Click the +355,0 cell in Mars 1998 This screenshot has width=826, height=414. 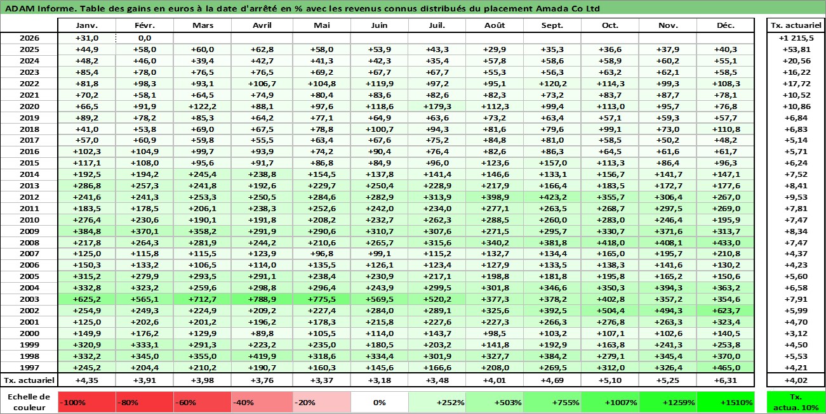(x=202, y=356)
